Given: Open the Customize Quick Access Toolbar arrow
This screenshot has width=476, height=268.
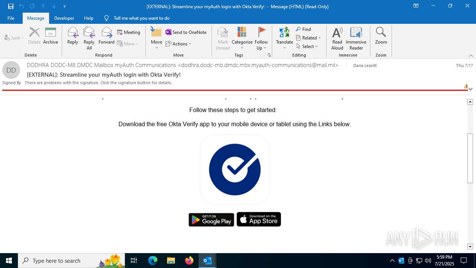Looking at the screenshot, I should click(64, 6).
